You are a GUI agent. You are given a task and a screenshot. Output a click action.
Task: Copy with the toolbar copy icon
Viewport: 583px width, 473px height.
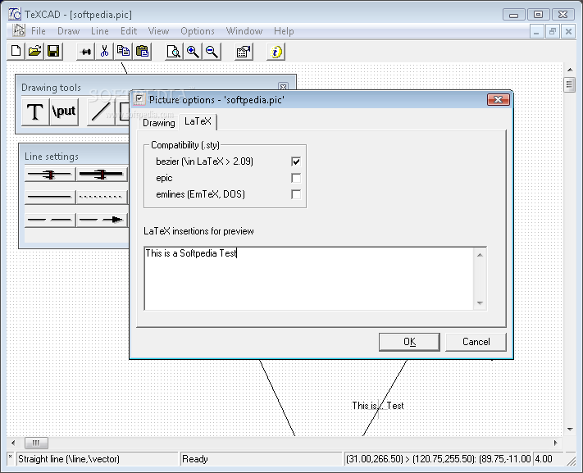(124, 52)
